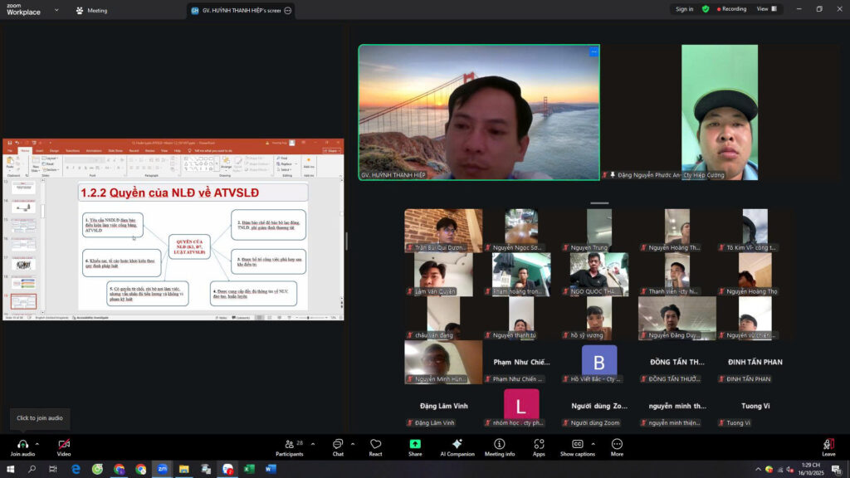The image size is (850, 478).
Task: Leave the meeting
Action: [x=828, y=446]
